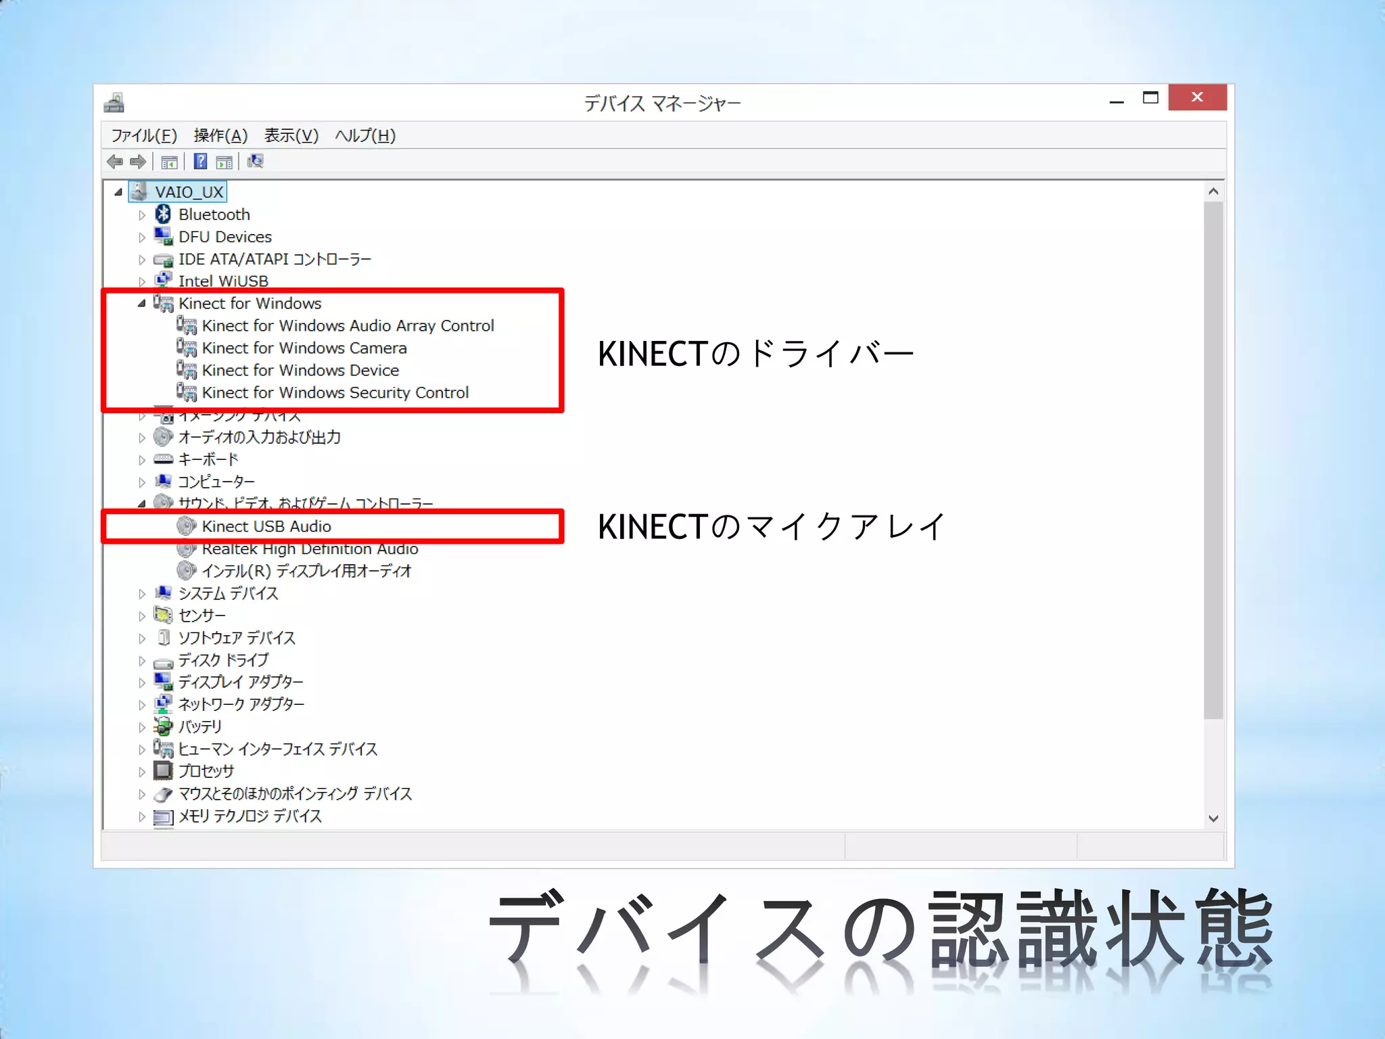Click the ディスプレイ アダプター icon
Viewport: 1385px width, 1039px height.
coord(163,681)
